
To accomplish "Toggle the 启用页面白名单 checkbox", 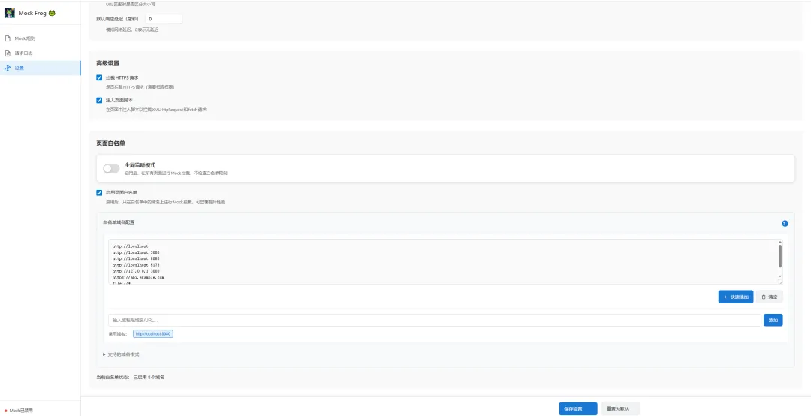I will coord(99,193).
